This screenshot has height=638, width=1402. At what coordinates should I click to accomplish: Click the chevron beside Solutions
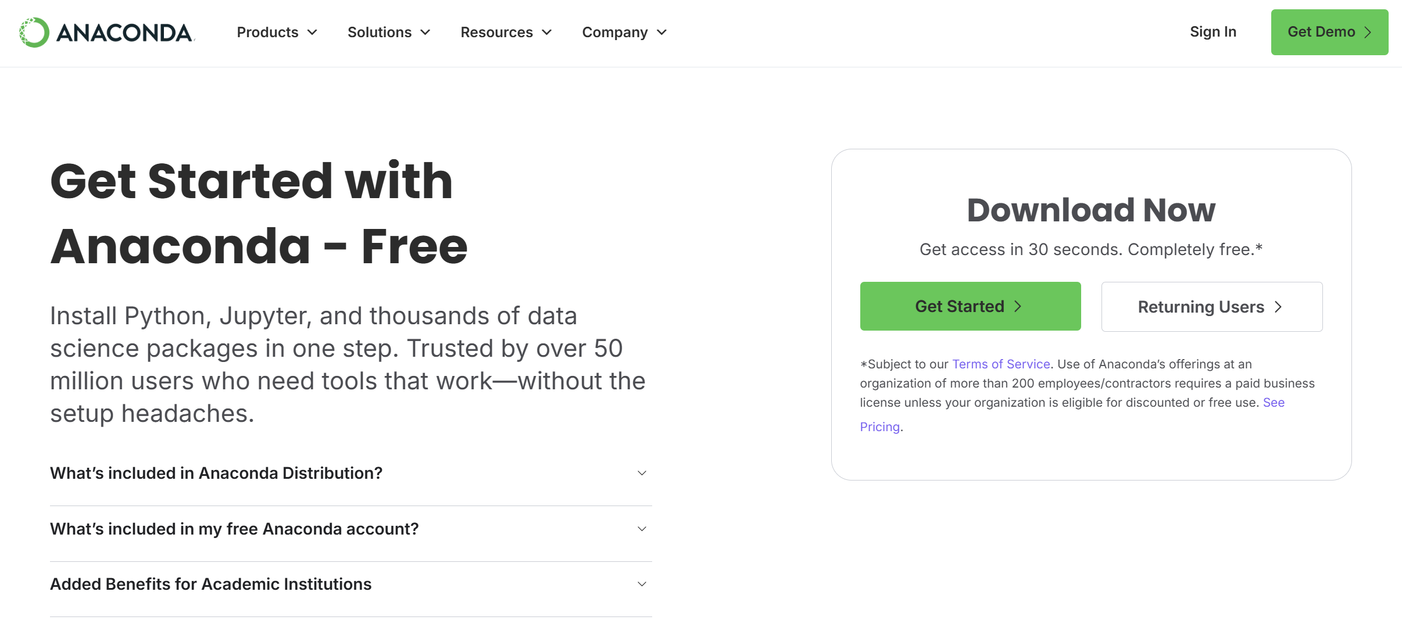click(x=425, y=33)
